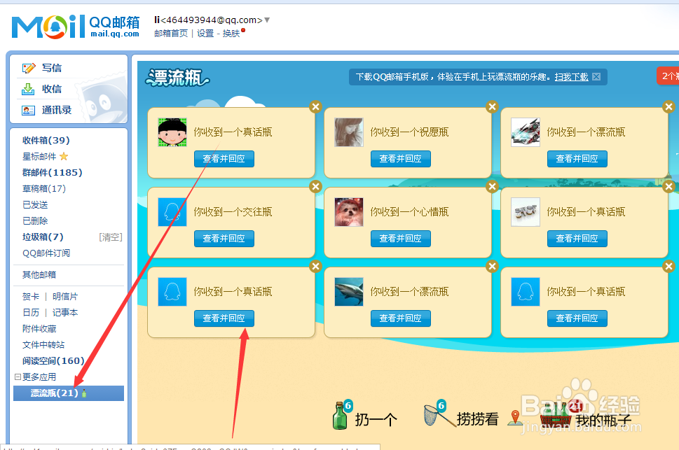Open QQ邮件订阅
679x450 pixels.
coord(46,253)
